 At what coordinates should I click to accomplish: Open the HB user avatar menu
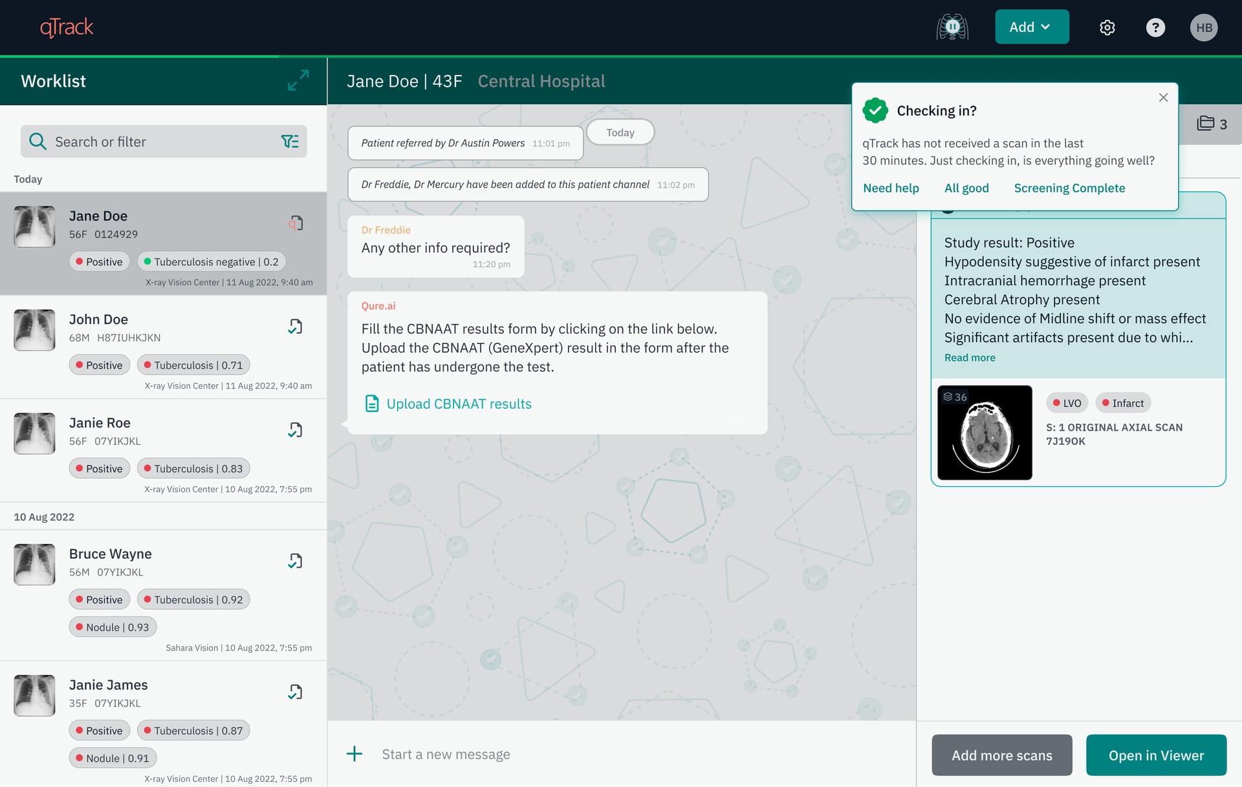[x=1204, y=27]
